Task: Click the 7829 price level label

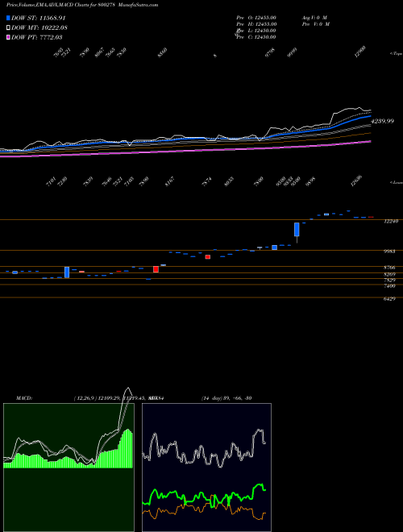Action: pyautogui.click(x=390, y=281)
